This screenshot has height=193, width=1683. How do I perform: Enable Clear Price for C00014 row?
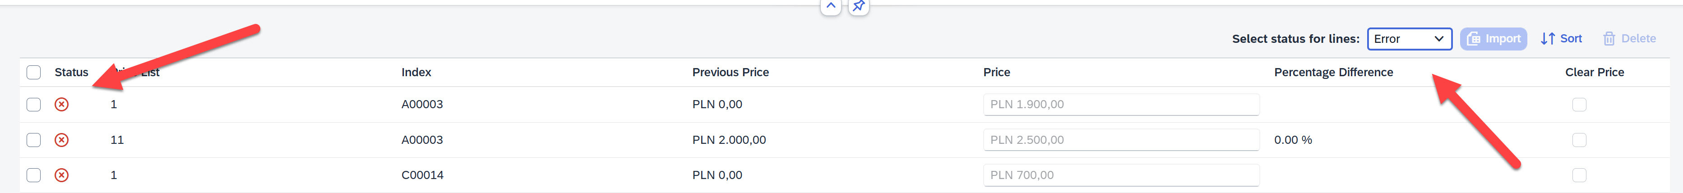tap(1579, 175)
